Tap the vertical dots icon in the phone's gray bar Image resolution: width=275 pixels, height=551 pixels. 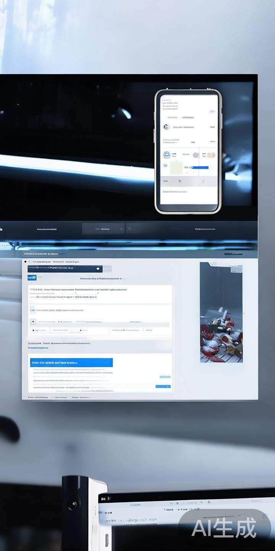[203, 181]
